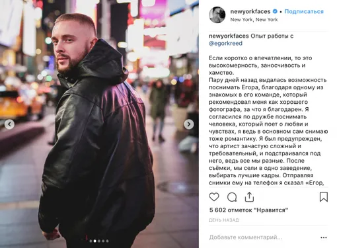Image resolution: width=337 pixels, height=248 pixels.
Task: Open comments via speech bubble icon
Action: tap(232, 197)
